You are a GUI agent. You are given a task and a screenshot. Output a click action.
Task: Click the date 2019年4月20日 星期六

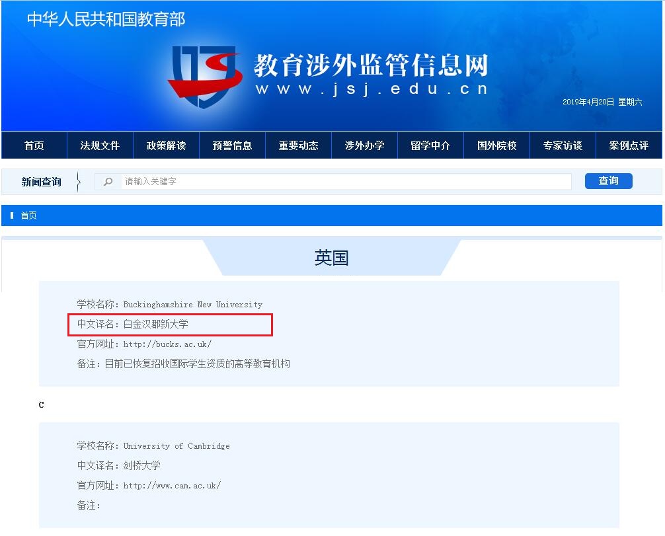tap(602, 102)
